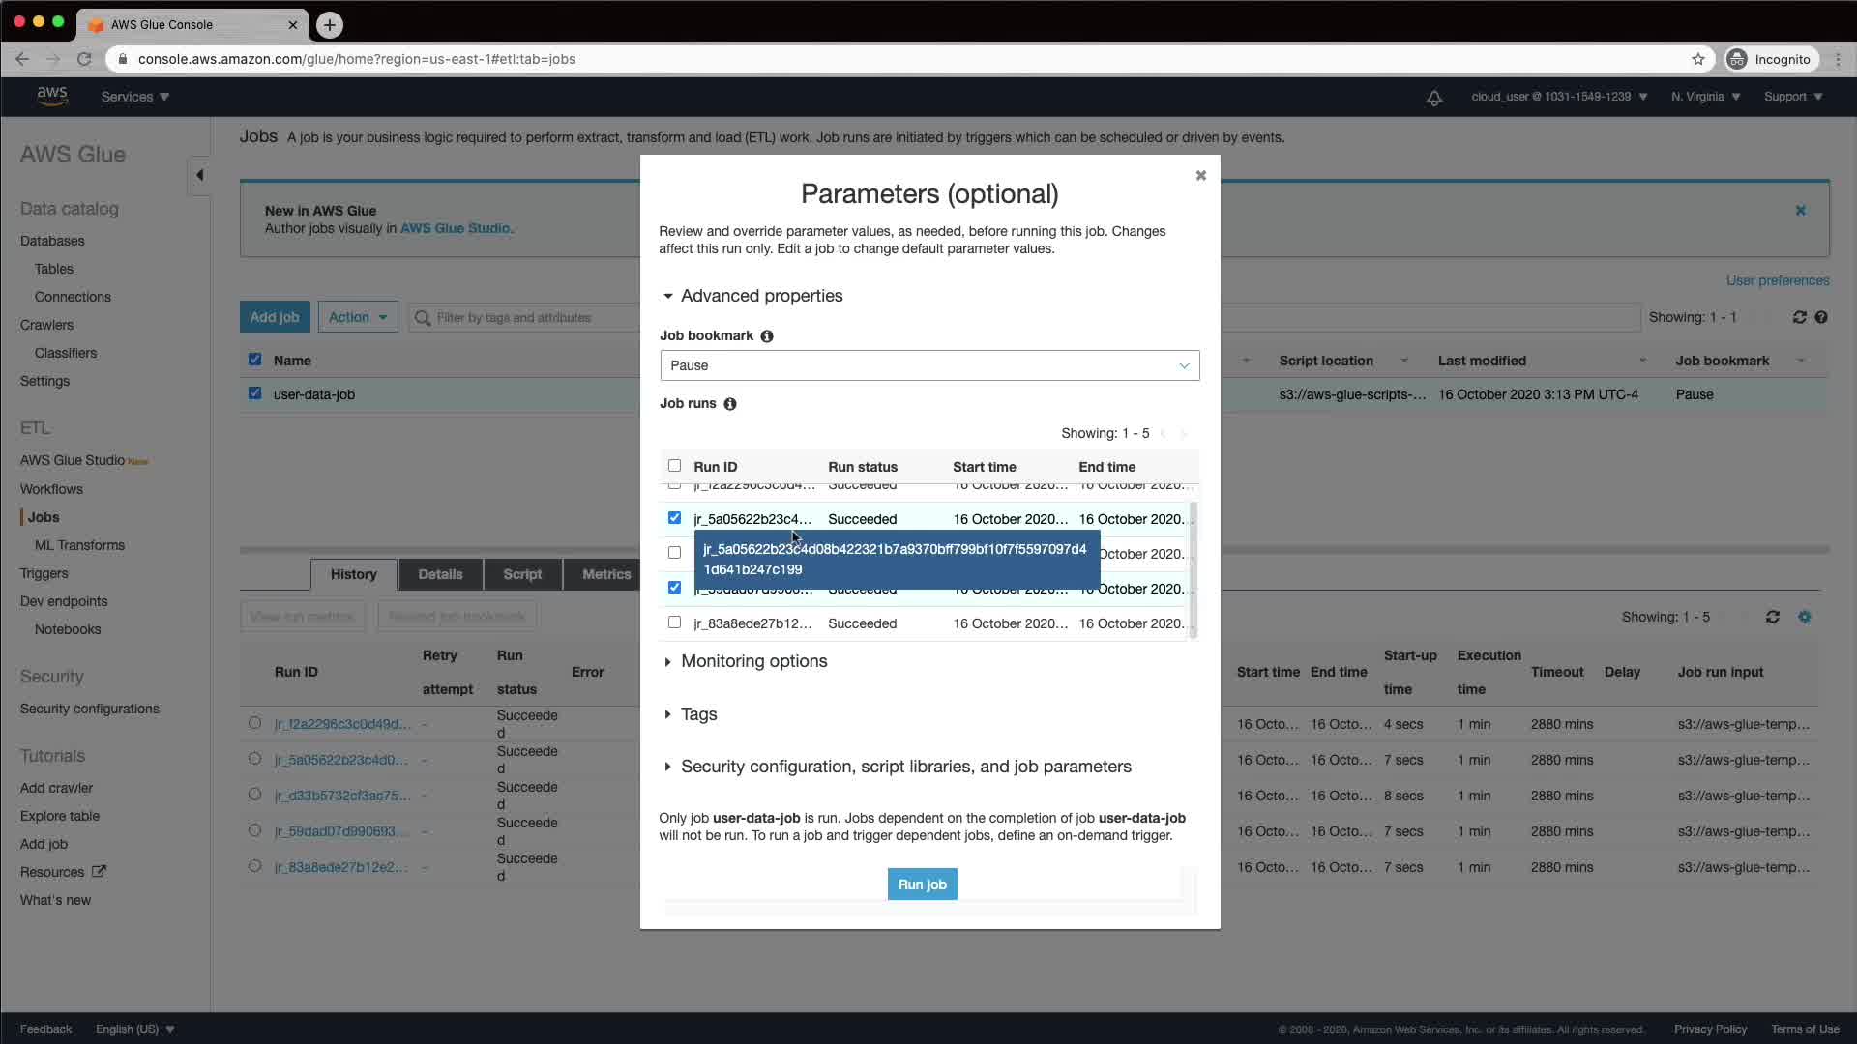Open history table settings gear

tap(1805, 617)
